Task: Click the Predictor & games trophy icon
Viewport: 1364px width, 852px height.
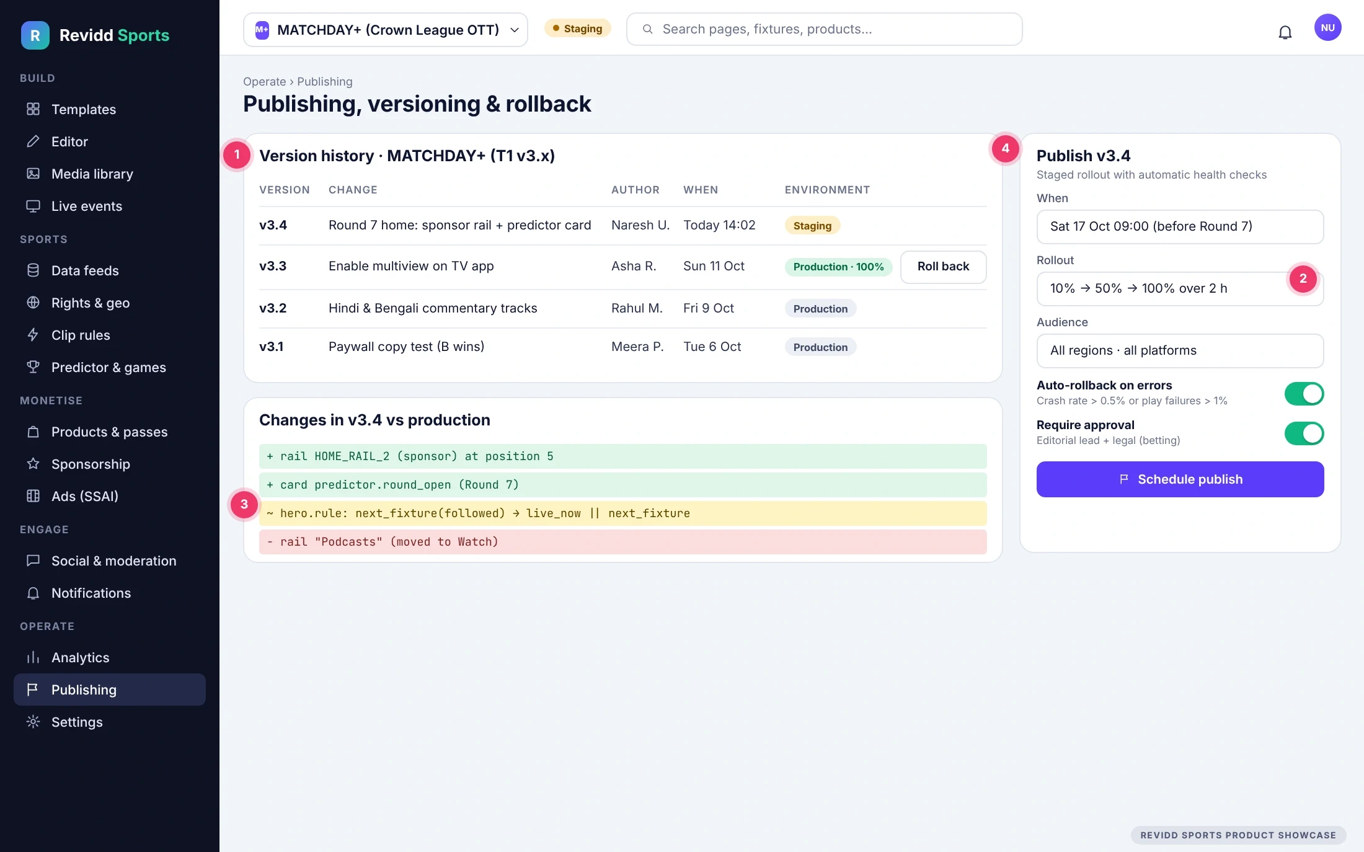Action: [x=33, y=367]
